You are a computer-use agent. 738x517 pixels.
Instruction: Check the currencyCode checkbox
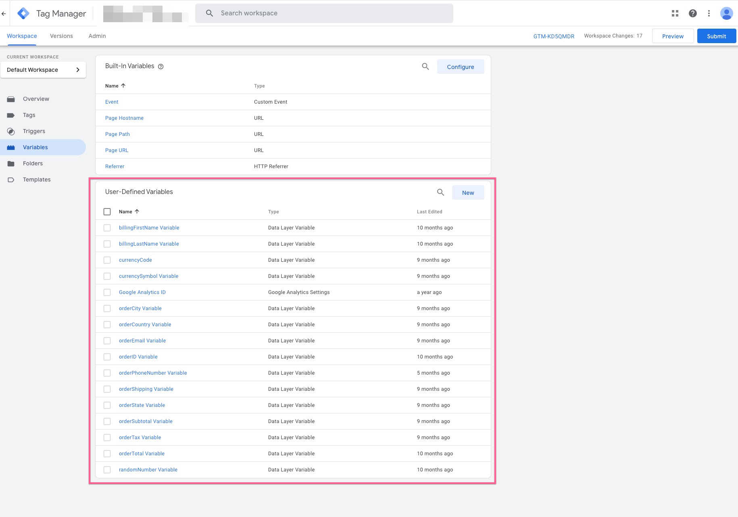click(x=107, y=260)
